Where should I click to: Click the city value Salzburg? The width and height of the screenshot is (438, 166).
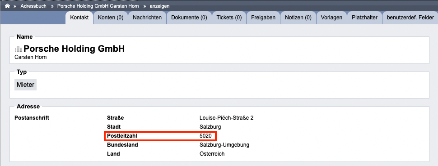(x=210, y=127)
